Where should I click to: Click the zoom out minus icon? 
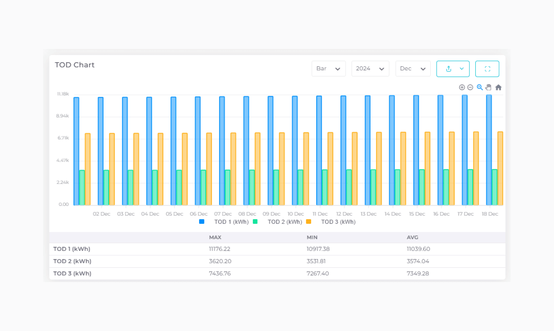(470, 87)
